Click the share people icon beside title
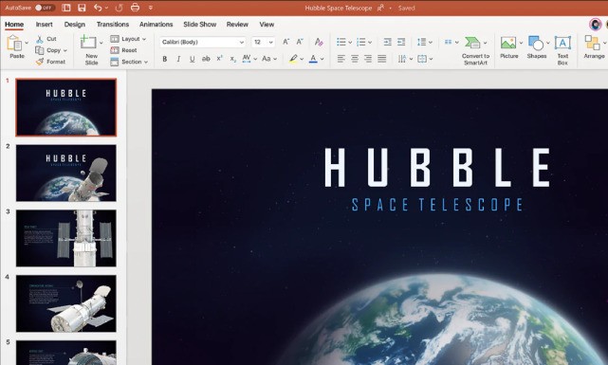The image size is (608, 365). [x=380, y=8]
